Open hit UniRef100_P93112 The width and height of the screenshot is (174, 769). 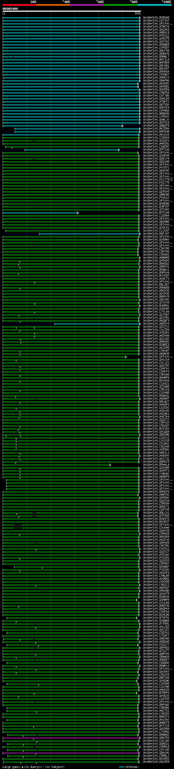pos(156,35)
